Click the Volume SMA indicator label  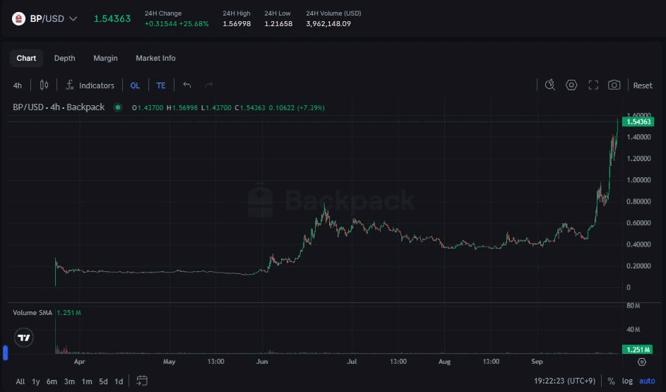click(32, 313)
